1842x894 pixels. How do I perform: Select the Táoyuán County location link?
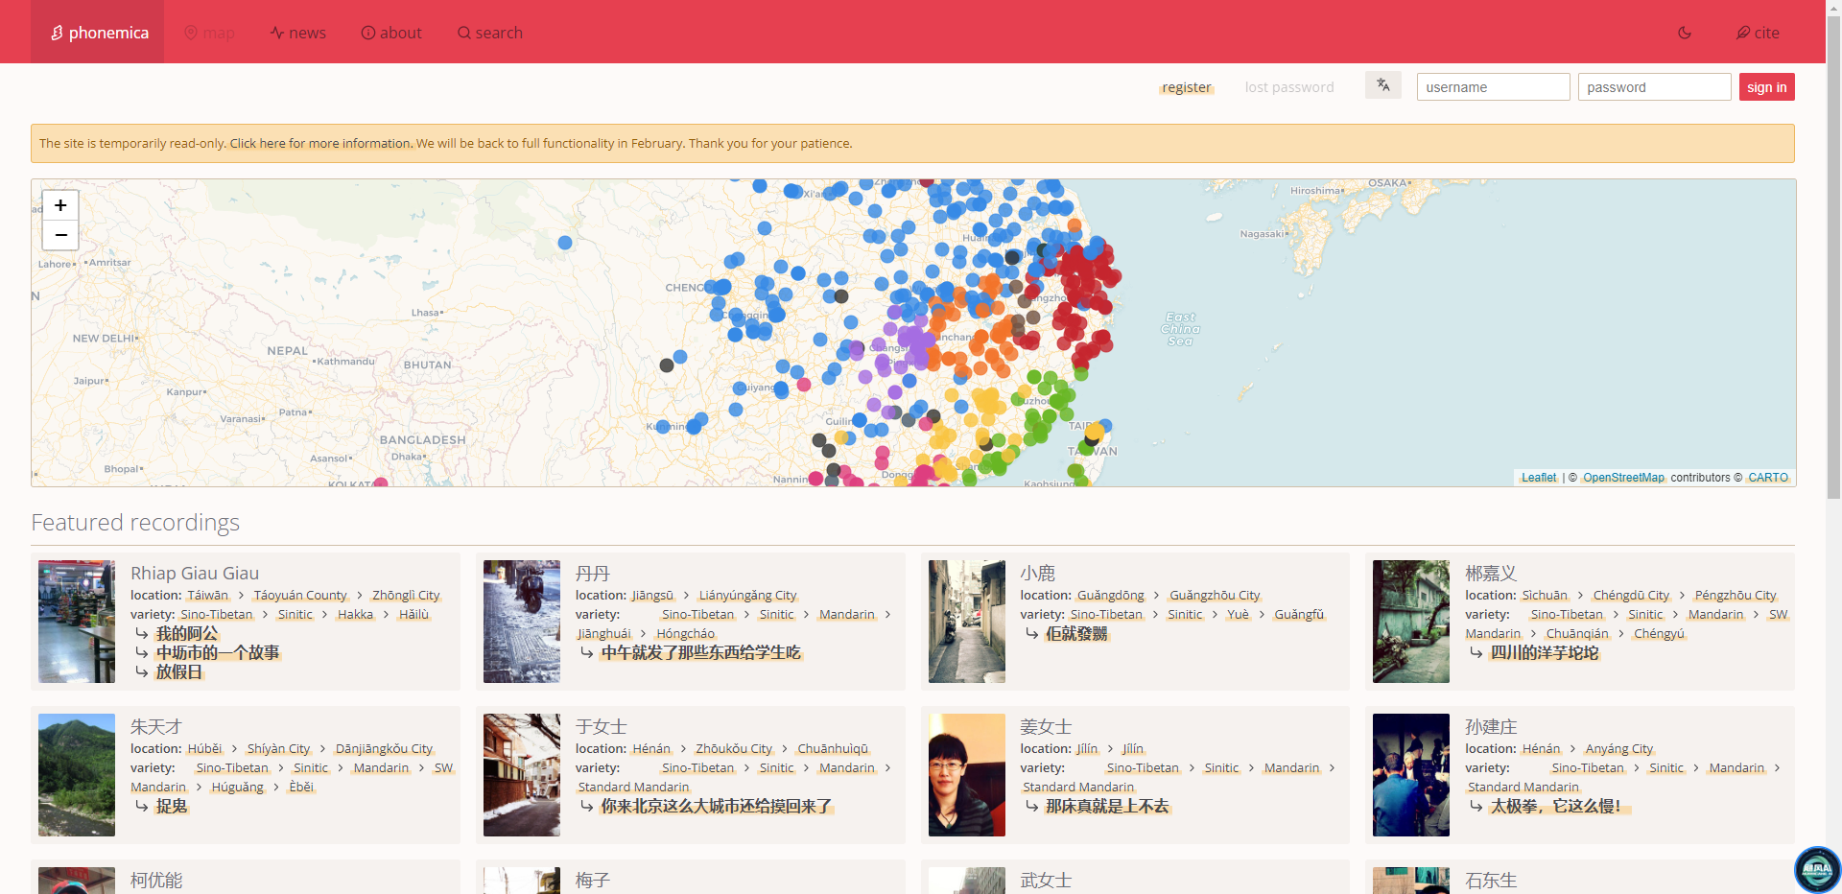coord(300,596)
